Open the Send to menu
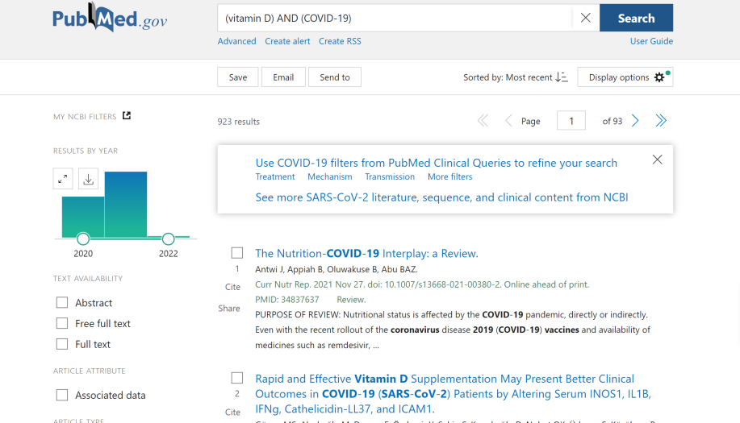Viewport: 740px width, 423px height. (334, 77)
